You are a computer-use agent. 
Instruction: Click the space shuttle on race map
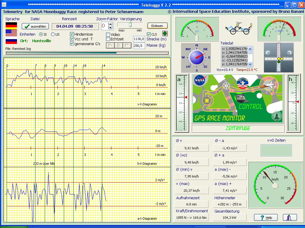tap(268, 85)
